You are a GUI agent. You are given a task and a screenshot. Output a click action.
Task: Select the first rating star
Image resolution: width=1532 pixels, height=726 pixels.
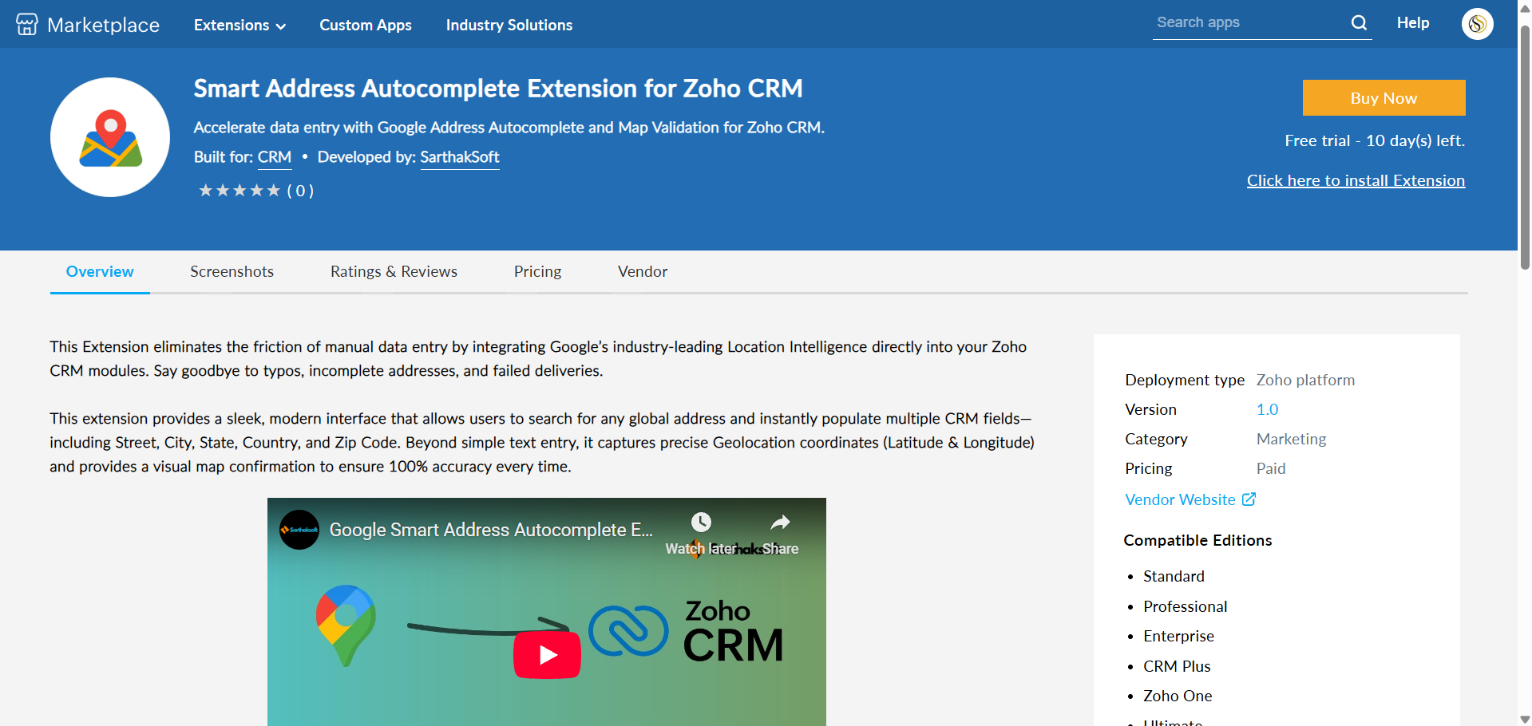206,190
